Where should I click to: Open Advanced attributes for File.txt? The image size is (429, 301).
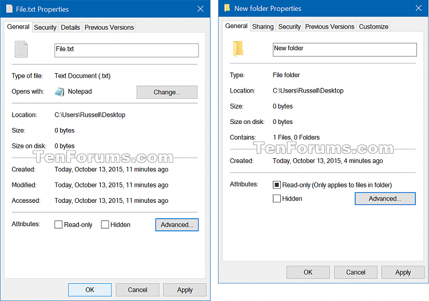point(177,225)
